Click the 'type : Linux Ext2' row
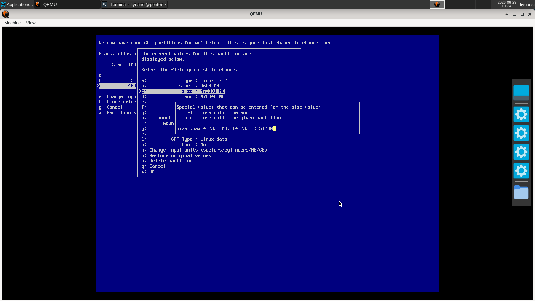 [x=184, y=80]
